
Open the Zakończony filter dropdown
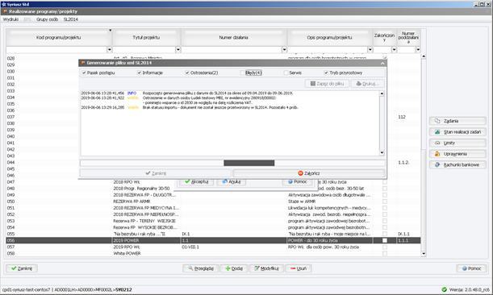click(x=394, y=50)
